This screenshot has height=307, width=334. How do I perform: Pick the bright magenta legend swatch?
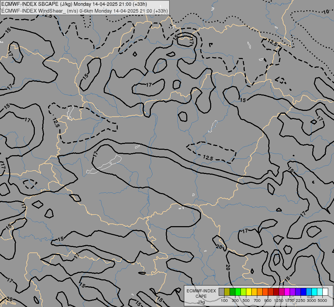[287, 292]
